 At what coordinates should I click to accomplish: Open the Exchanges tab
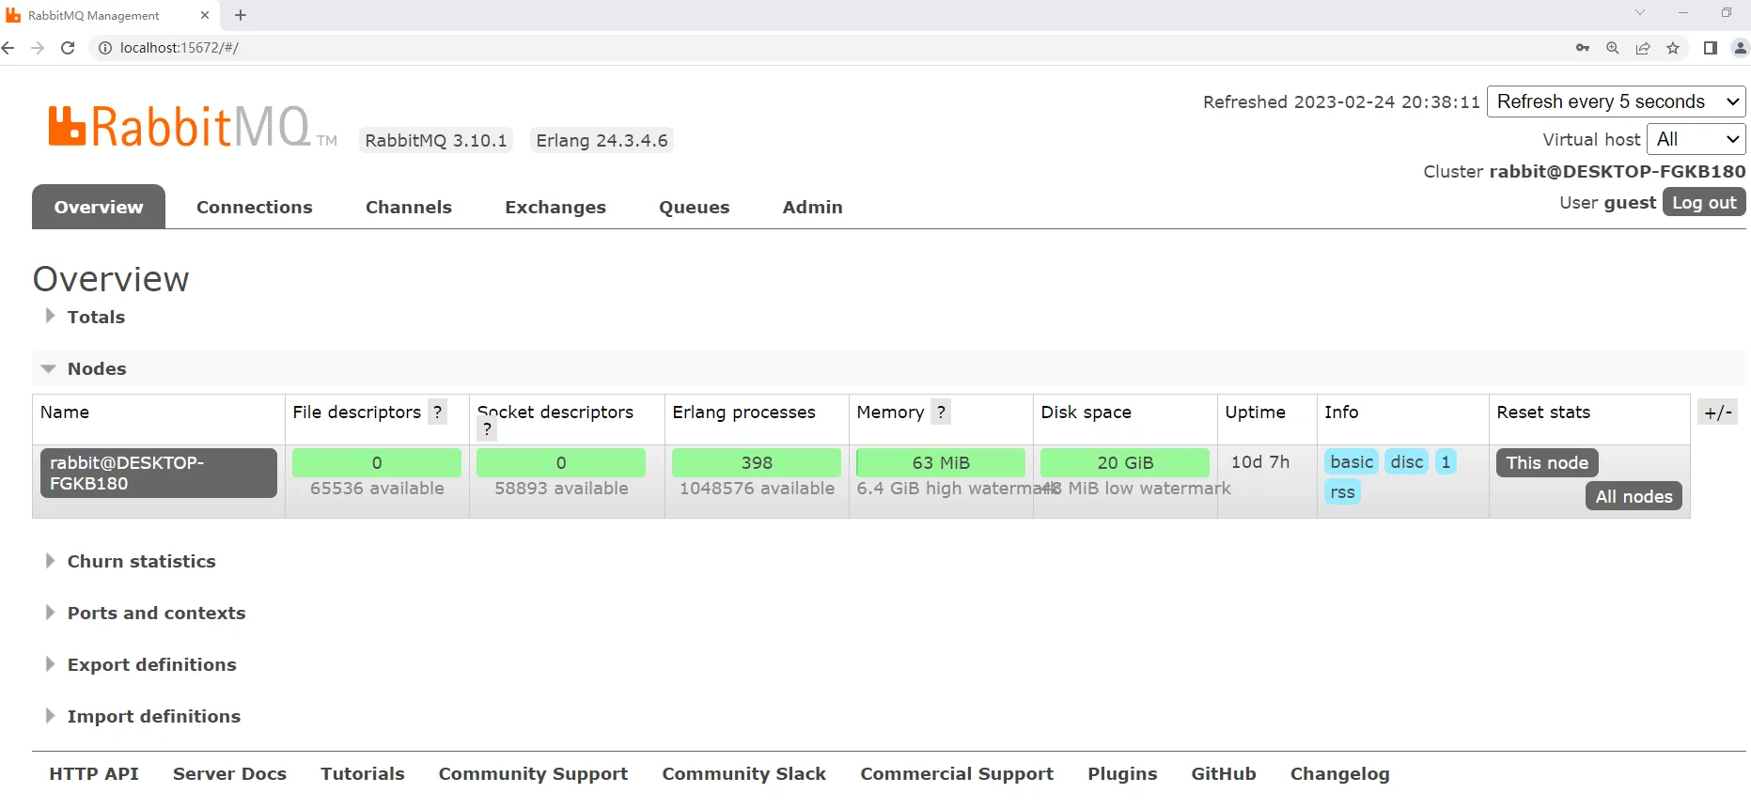pos(555,207)
